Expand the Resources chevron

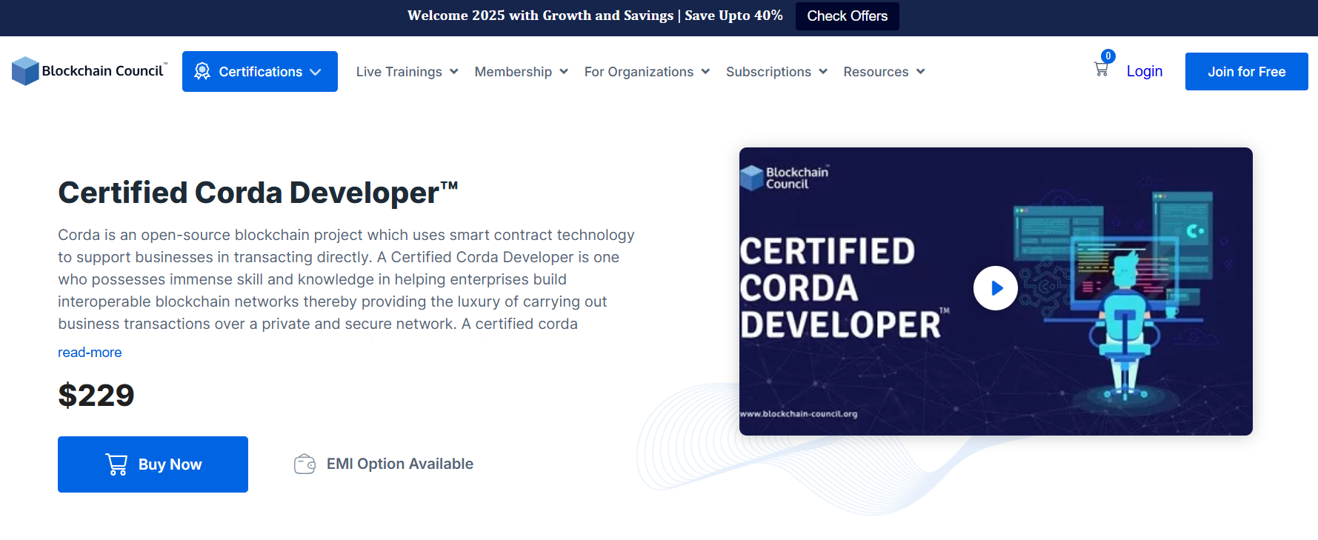[x=920, y=71]
